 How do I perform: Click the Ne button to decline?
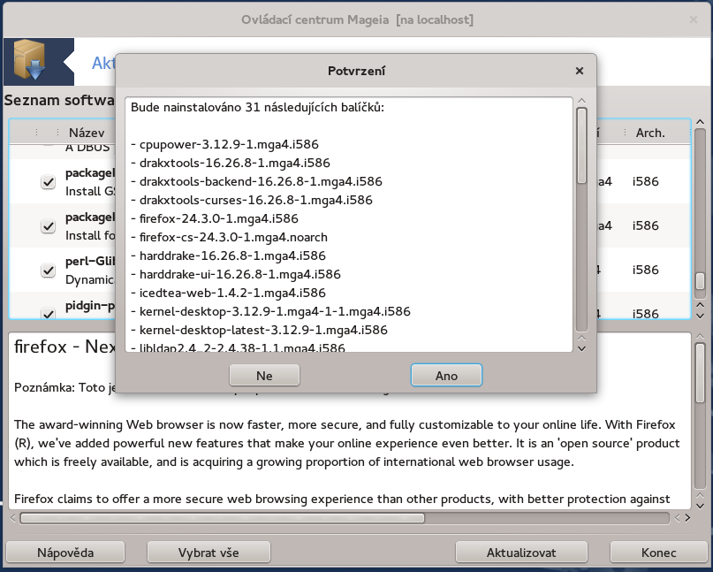(x=264, y=376)
